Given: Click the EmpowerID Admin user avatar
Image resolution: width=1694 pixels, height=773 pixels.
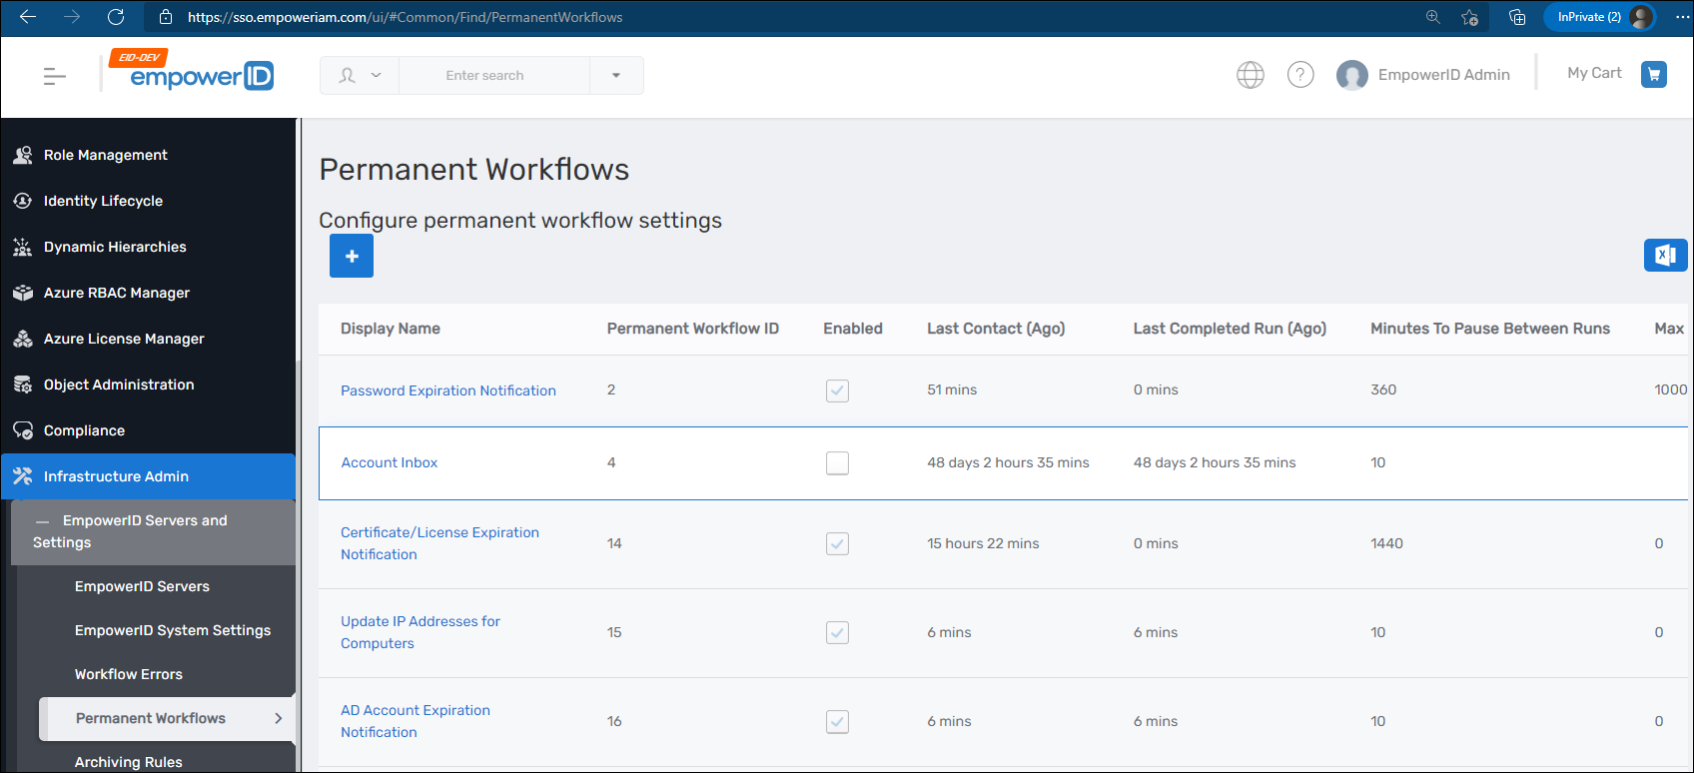Looking at the screenshot, I should 1352,75.
